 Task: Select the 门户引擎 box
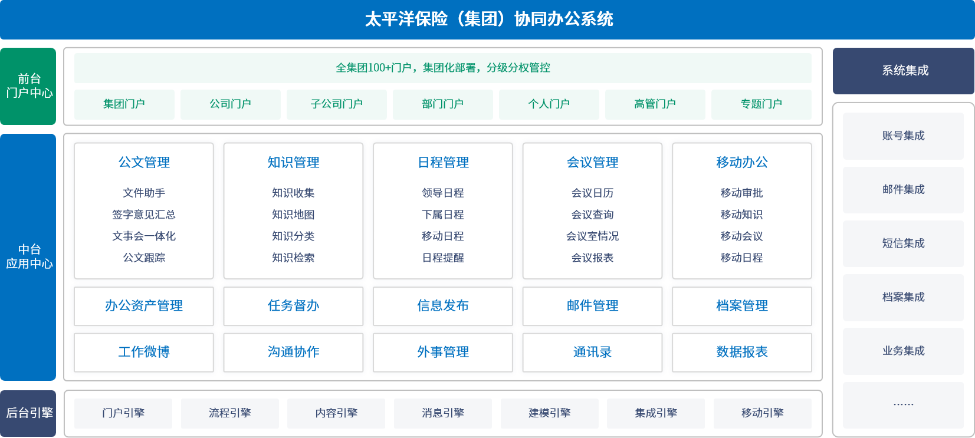pyautogui.click(x=123, y=413)
